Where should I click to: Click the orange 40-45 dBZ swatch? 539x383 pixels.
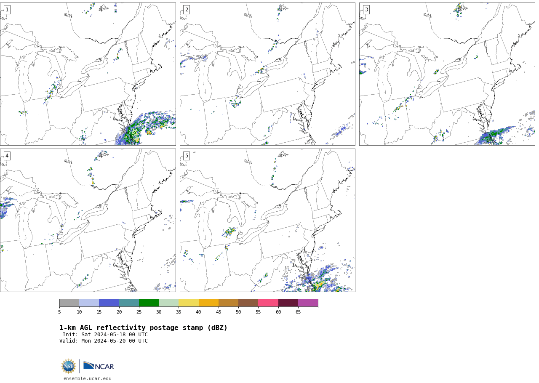pyautogui.click(x=208, y=303)
